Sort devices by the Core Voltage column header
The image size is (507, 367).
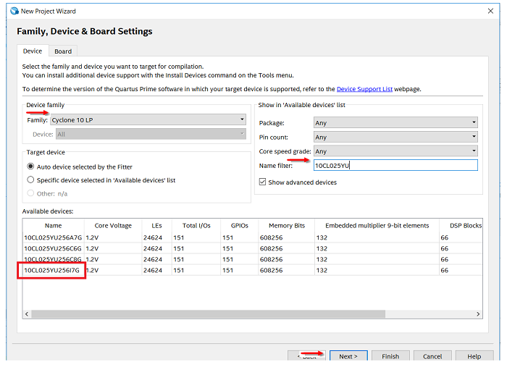tap(113, 226)
